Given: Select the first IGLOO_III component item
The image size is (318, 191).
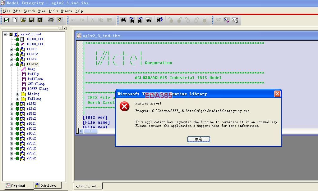Looking at the screenshot, I should tap(35, 39).
